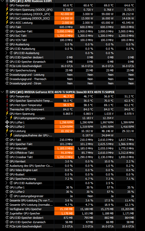Click the 2,610.0 MHz maximum GPU-Takt value
The image size is (145, 231).
(106, 140)
